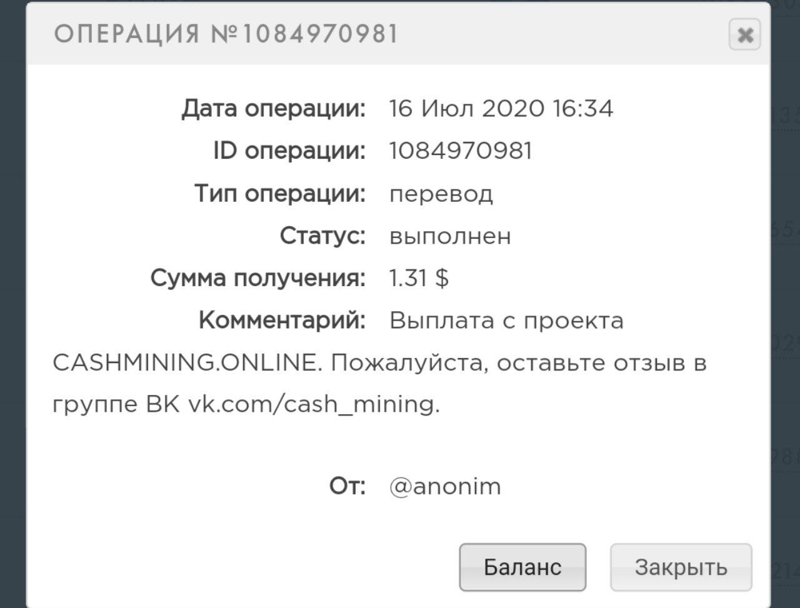Click the operation date 16 Июл 2020 16:34
The width and height of the screenshot is (800, 608).
(501, 109)
